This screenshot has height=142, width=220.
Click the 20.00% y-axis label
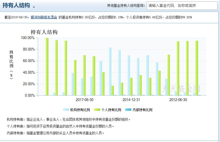point(29,84)
